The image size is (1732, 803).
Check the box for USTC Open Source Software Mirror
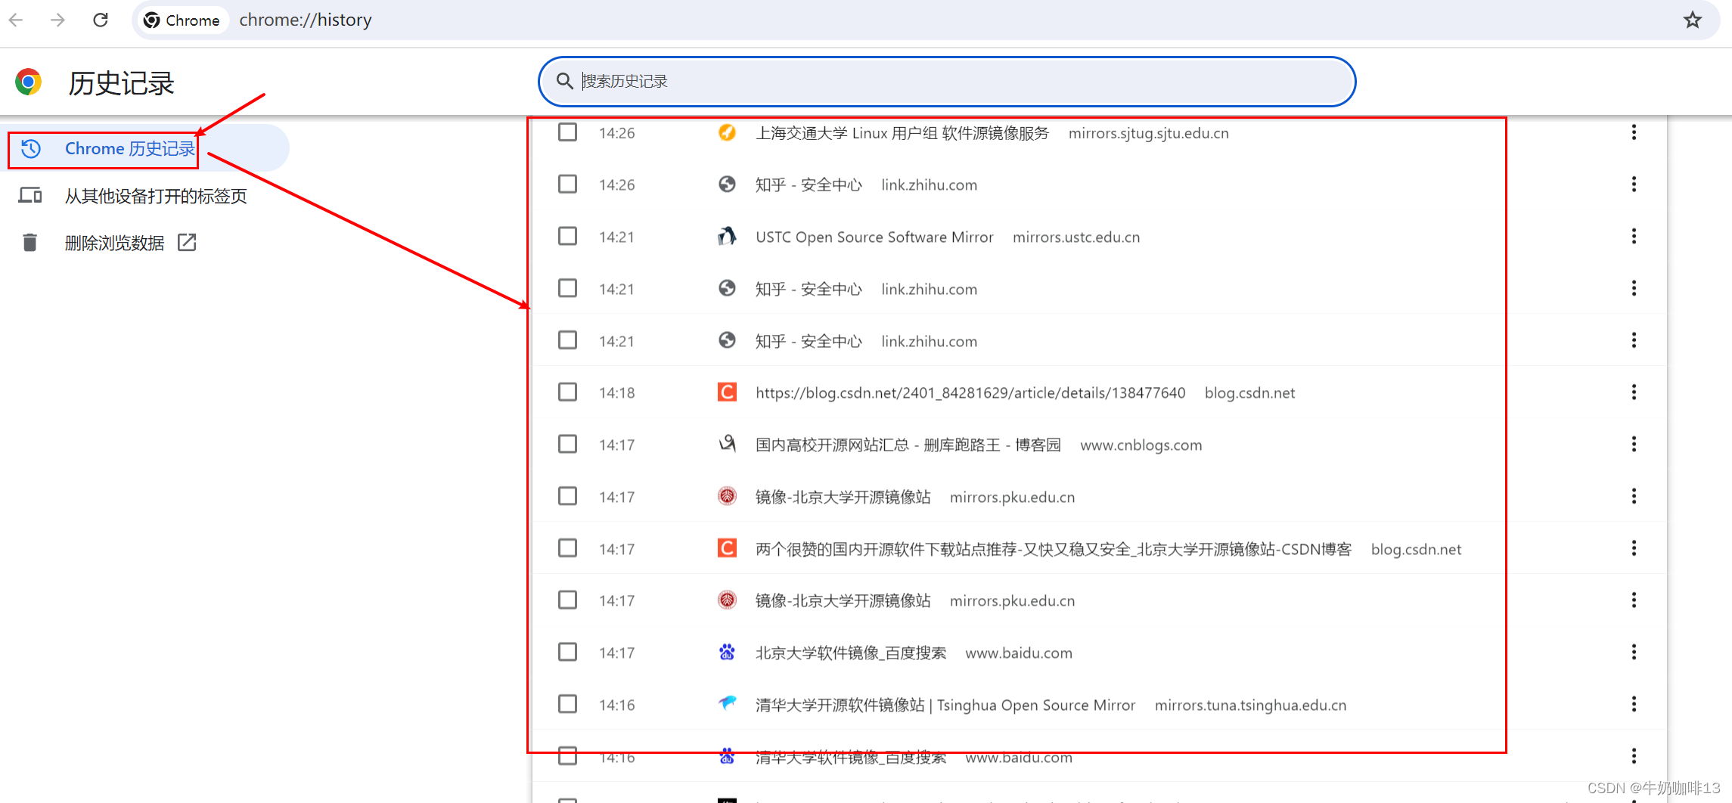coord(567,237)
